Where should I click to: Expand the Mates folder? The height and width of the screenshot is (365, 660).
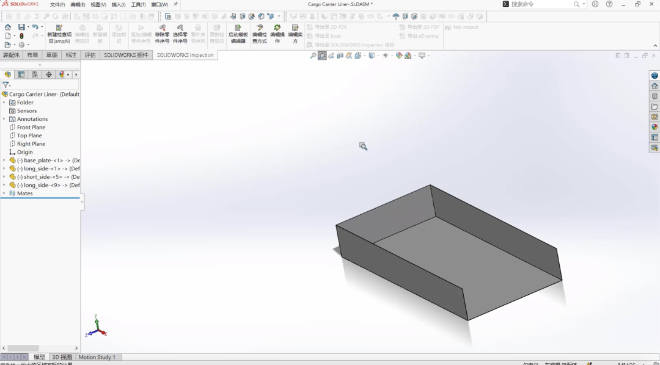click(5, 193)
